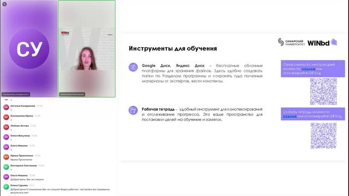Click the name 'Елена Гурьева' in chat

pos(19,186)
